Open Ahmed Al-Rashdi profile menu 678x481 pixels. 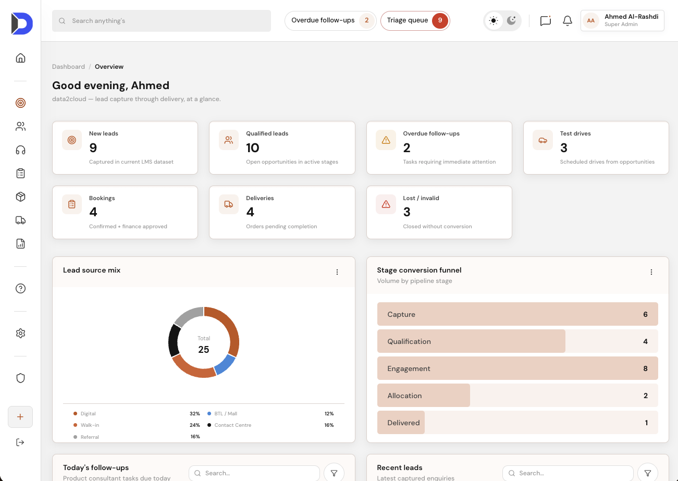point(622,21)
